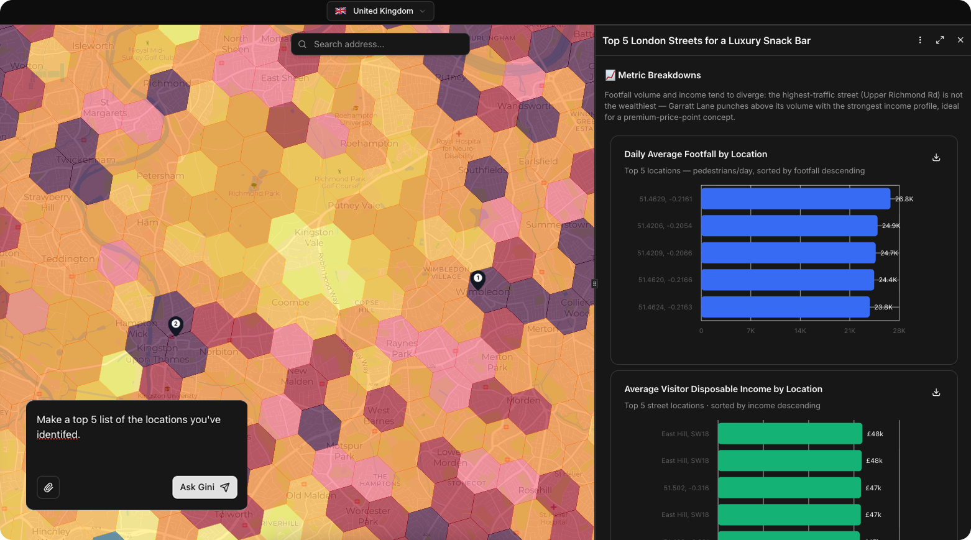Click the footfall bar for 51.4206, -0.2054
The height and width of the screenshot is (540, 971).
789,226
